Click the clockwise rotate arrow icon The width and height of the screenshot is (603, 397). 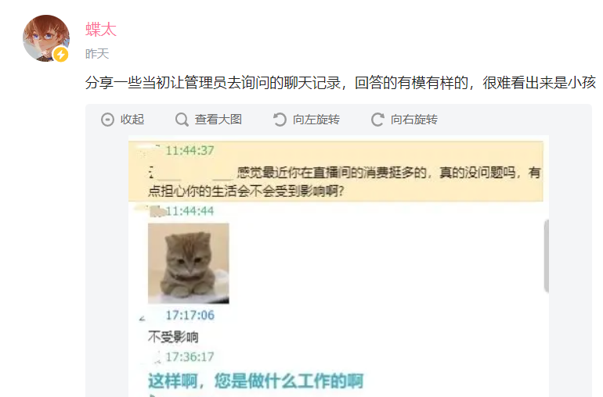click(377, 120)
